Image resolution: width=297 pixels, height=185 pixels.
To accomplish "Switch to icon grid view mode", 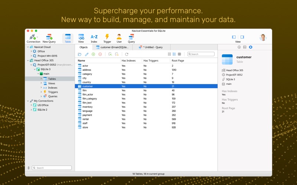I will coord(169,54).
